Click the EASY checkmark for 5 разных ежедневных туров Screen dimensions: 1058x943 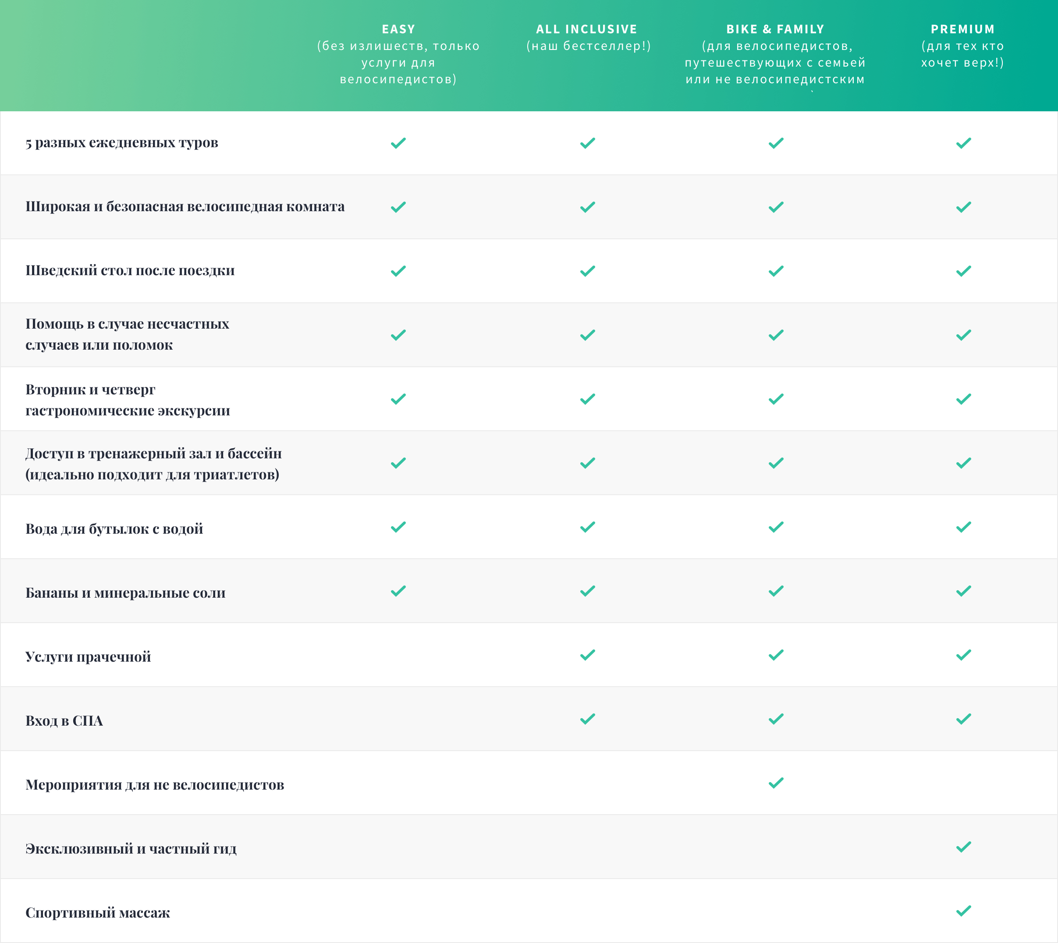(398, 143)
